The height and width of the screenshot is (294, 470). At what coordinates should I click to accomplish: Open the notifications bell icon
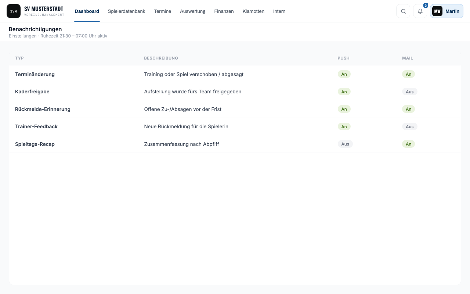click(x=420, y=11)
